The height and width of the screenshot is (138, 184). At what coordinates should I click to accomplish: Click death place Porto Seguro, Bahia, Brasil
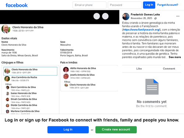(74, 56)
